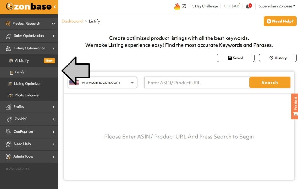Open the amazon.com marketplace dropdown
The width and height of the screenshot is (298, 189).
coord(102,83)
